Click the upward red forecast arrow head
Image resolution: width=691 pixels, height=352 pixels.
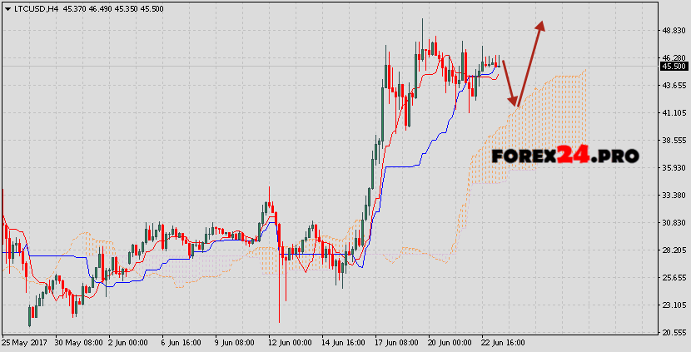pos(541,26)
